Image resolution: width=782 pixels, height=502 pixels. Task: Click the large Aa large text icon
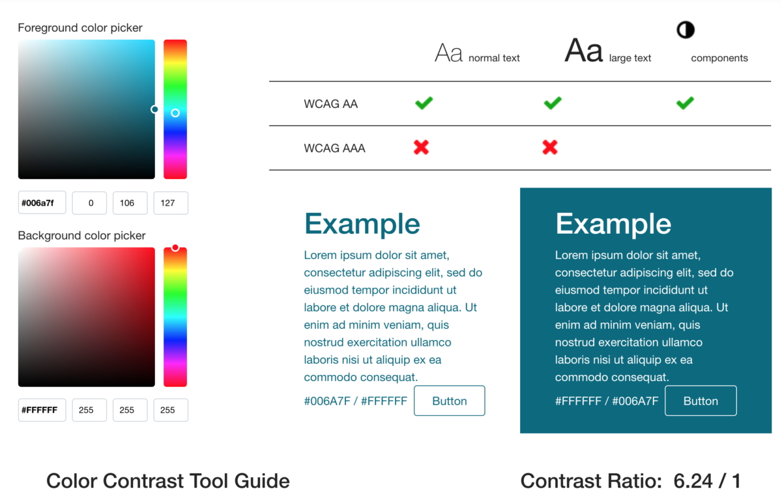pos(582,50)
